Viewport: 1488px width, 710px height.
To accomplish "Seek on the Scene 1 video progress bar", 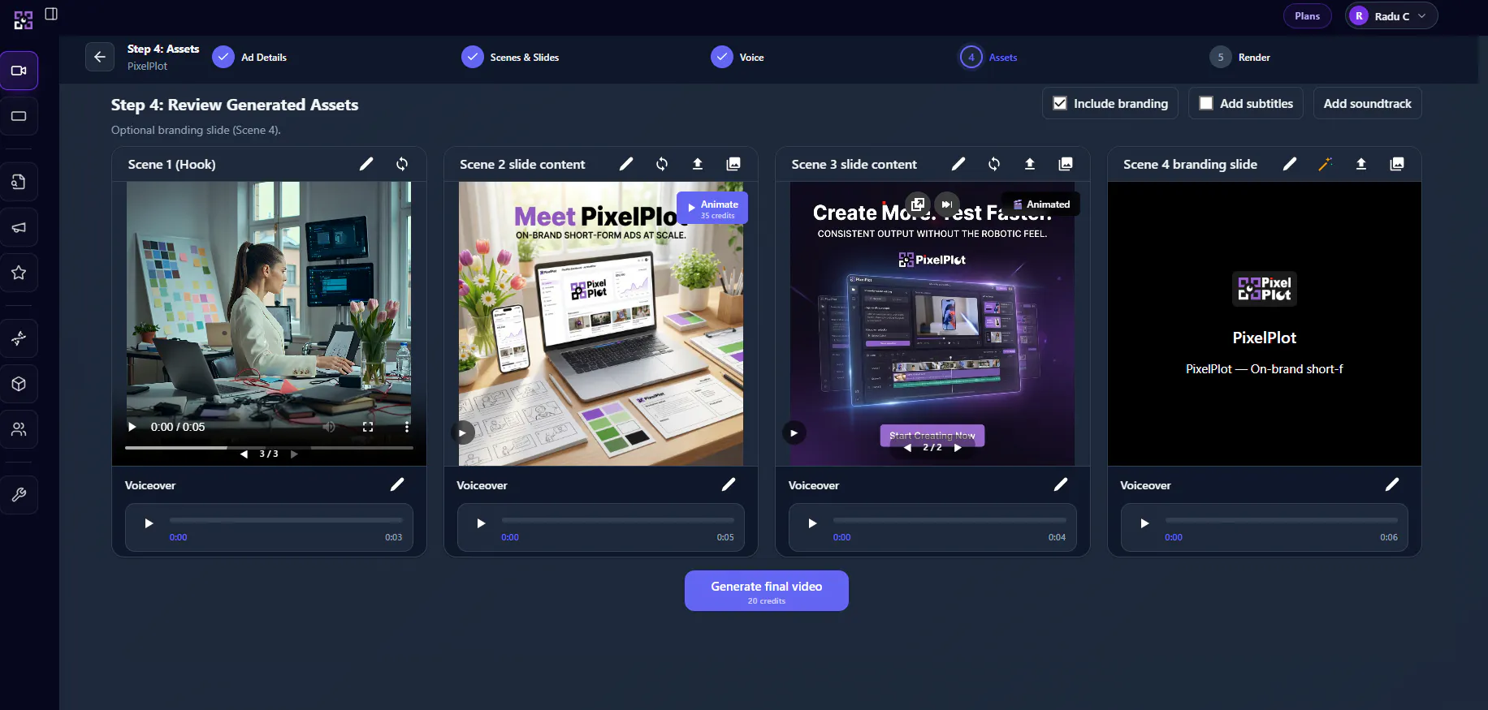I will click(269, 447).
